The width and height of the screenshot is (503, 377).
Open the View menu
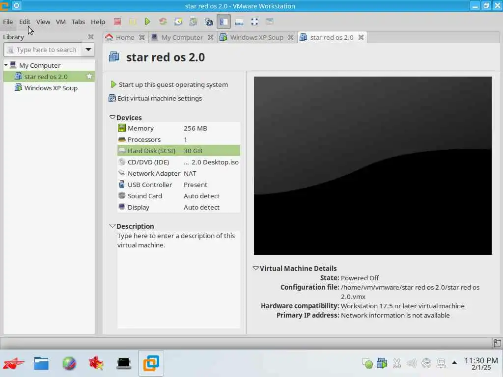tap(43, 22)
